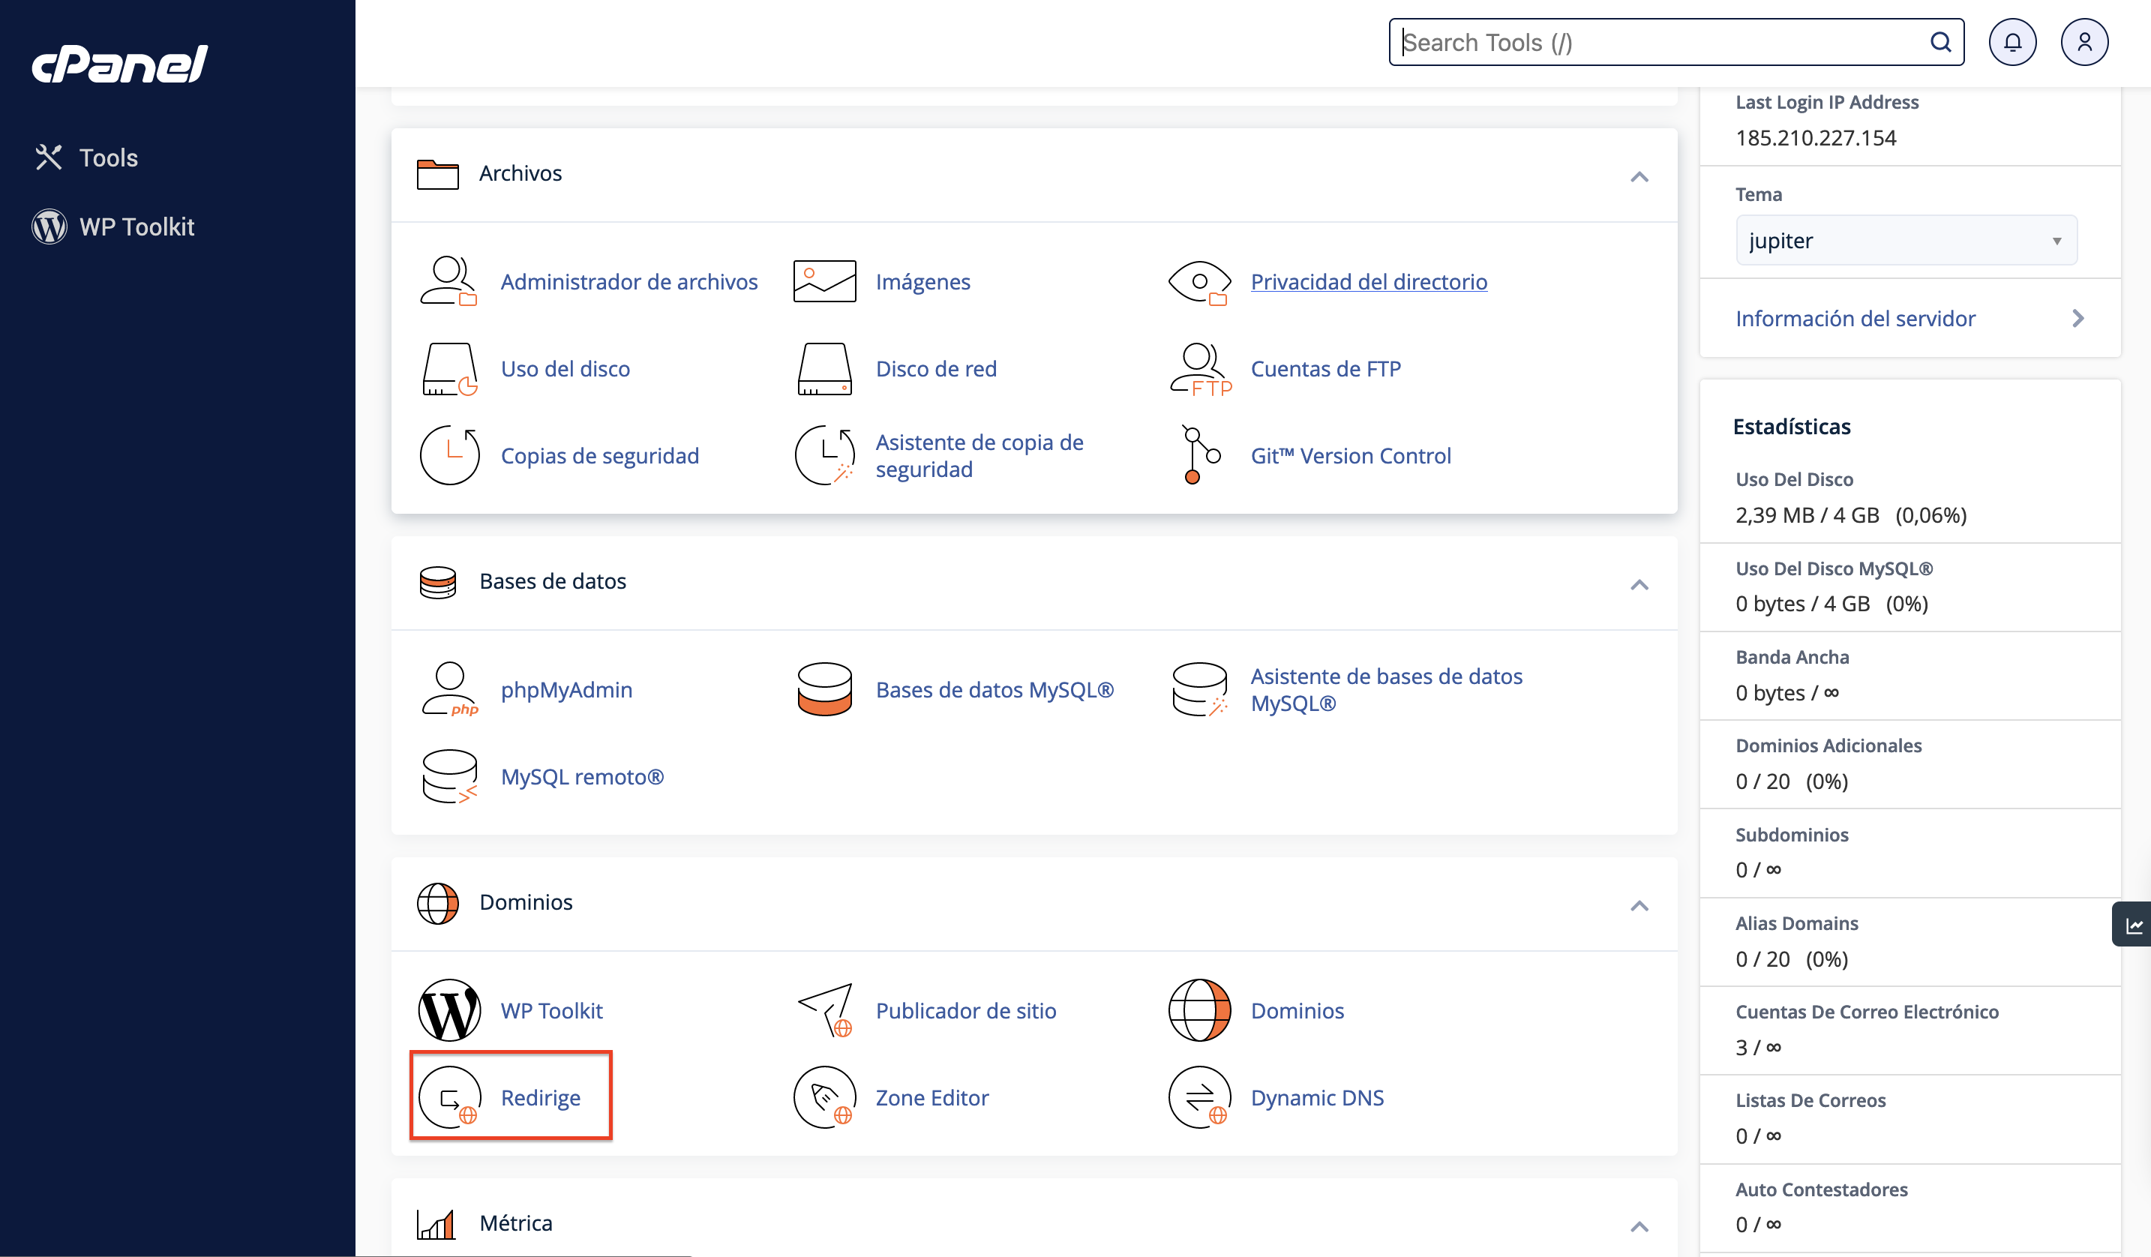
Task: Open the Redirige link
Action: click(540, 1097)
